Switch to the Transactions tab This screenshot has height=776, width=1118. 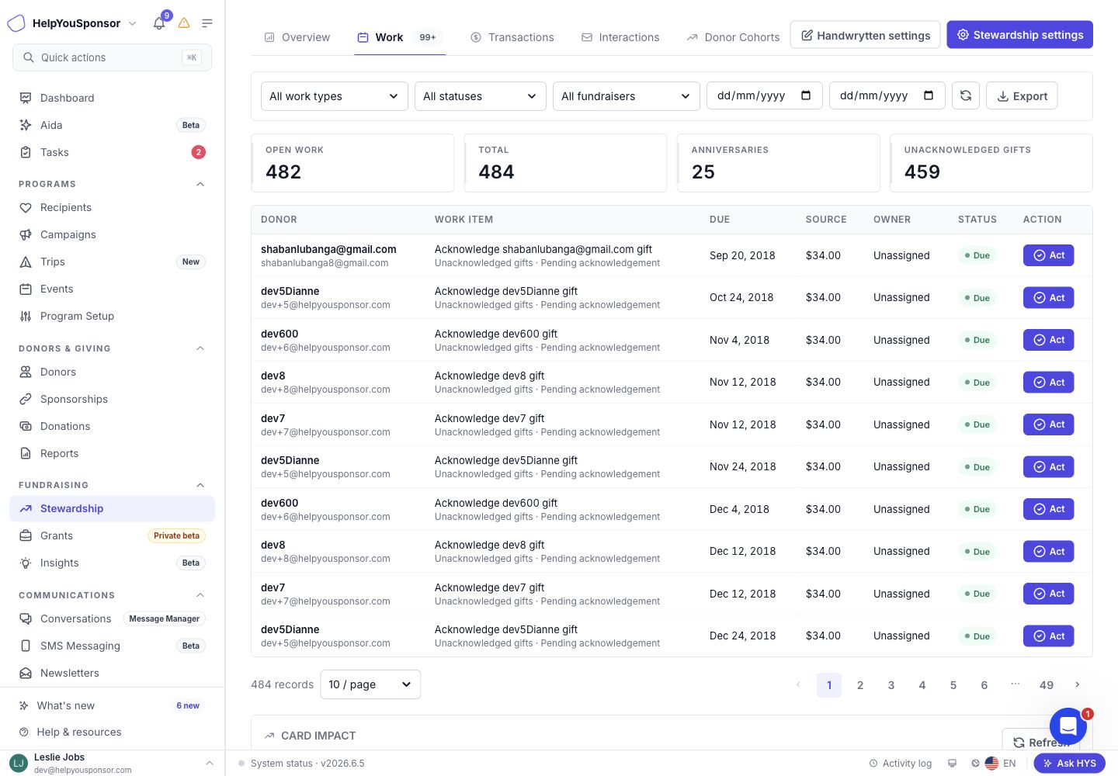(x=512, y=37)
